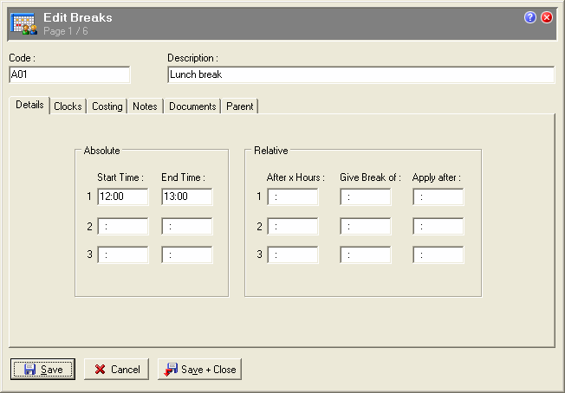This screenshot has width=565, height=393.
Task: Click row 3 Apply after field
Action: click(438, 255)
